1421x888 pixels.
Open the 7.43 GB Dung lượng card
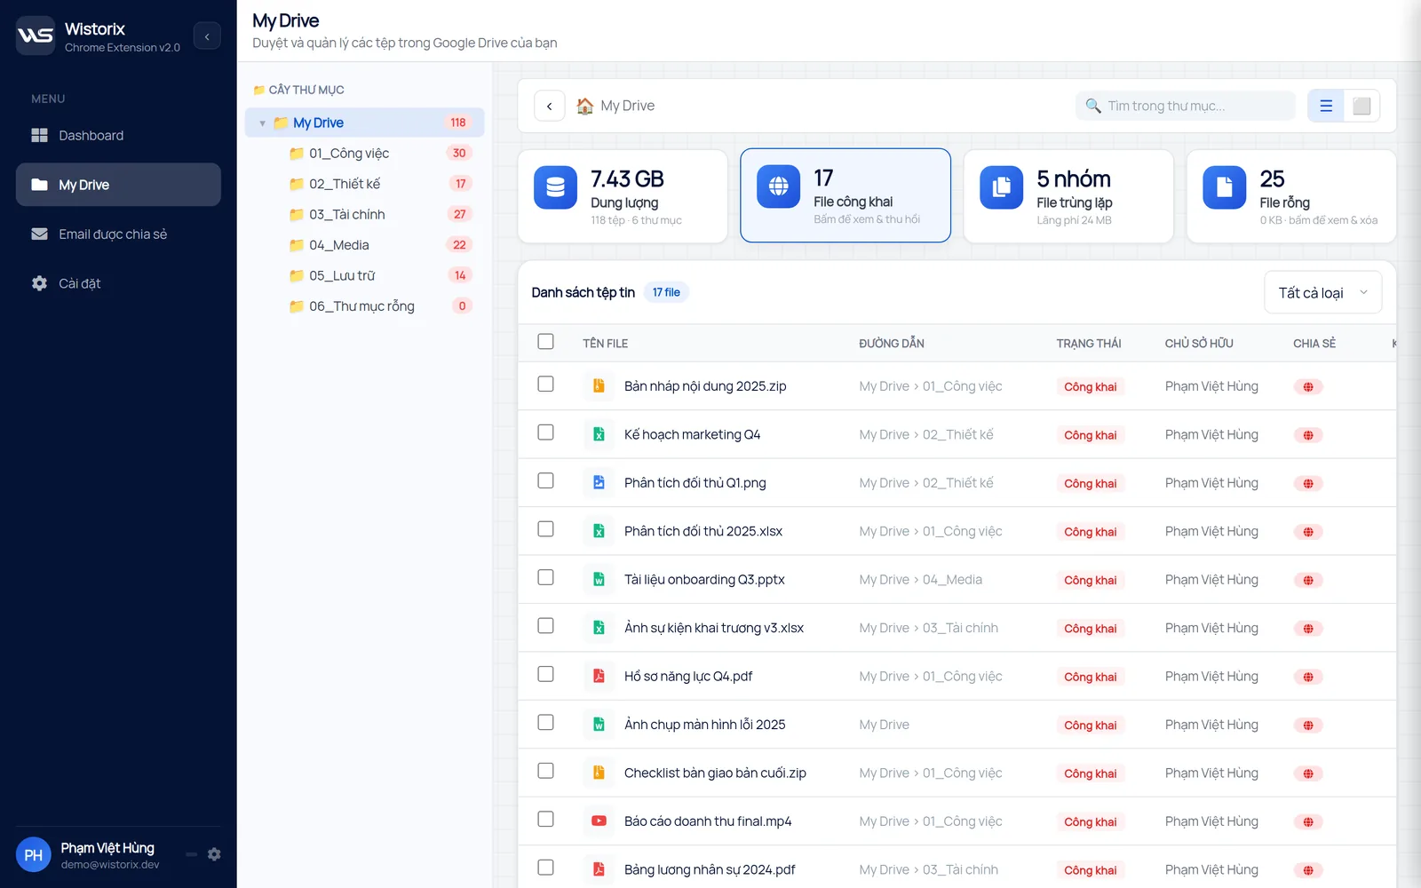pyautogui.click(x=623, y=196)
